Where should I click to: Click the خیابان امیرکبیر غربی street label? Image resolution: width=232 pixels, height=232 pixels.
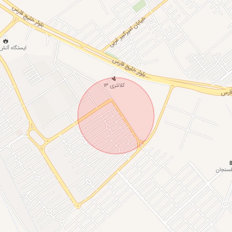(x=128, y=32)
